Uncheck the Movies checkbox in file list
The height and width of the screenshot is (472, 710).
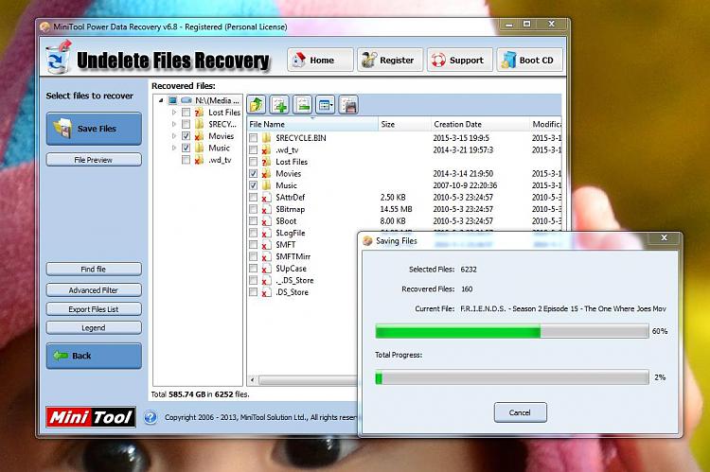pyautogui.click(x=253, y=174)
